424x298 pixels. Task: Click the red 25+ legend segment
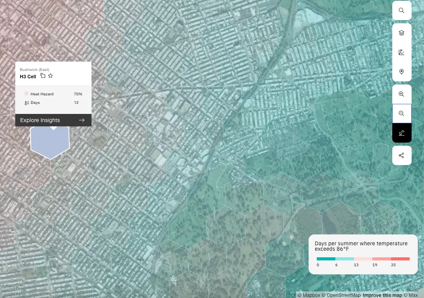400,259
